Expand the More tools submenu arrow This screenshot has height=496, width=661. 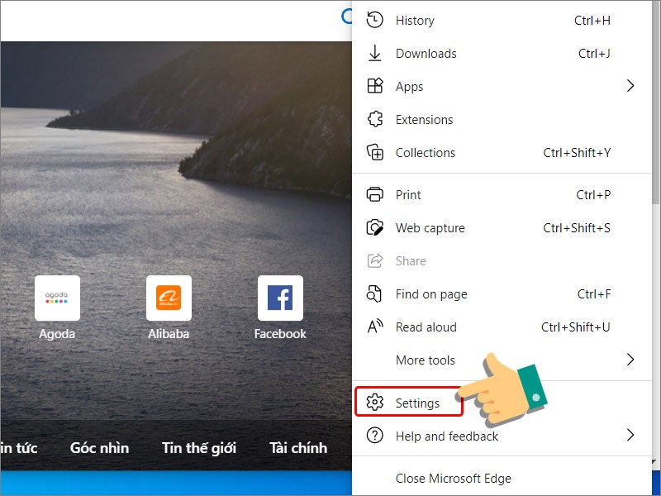point(630,360)
